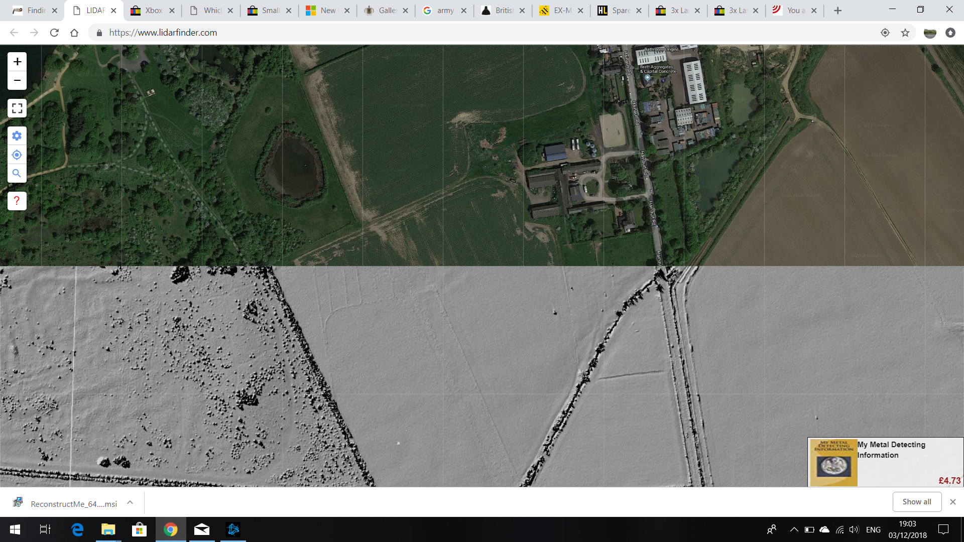Image resolution: width=964 pixels, height=542 pixels.
Task: Reload the lidarfinder page
Action: point(54,33)
